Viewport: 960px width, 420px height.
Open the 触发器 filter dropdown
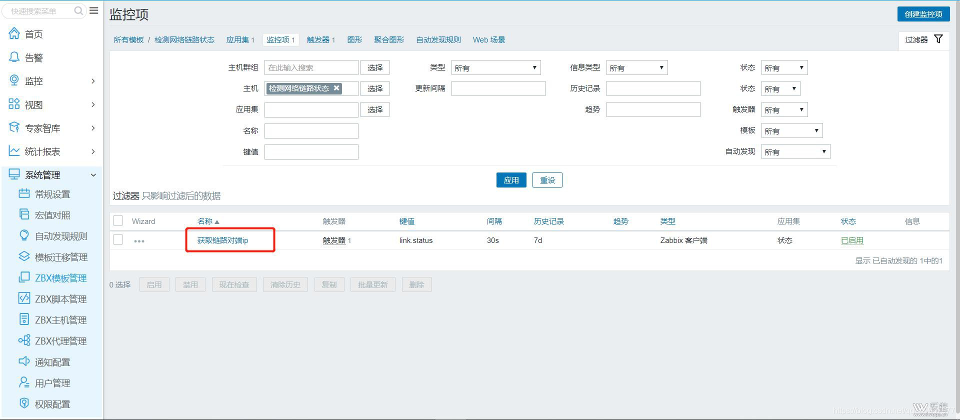784,109
